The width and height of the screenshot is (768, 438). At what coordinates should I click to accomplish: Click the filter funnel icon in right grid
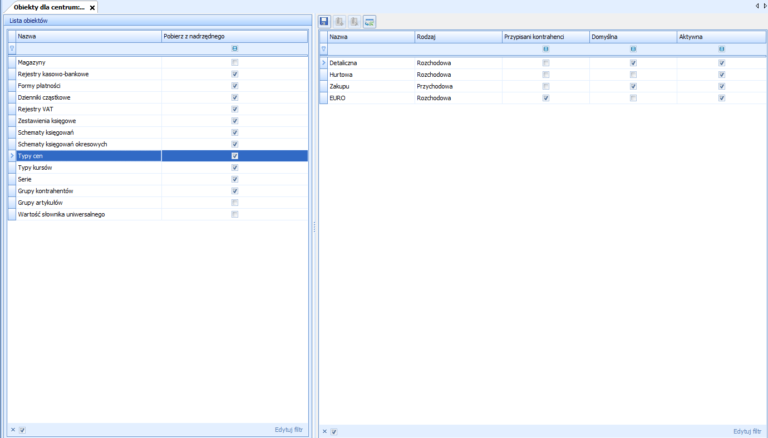tap(323, 48)
